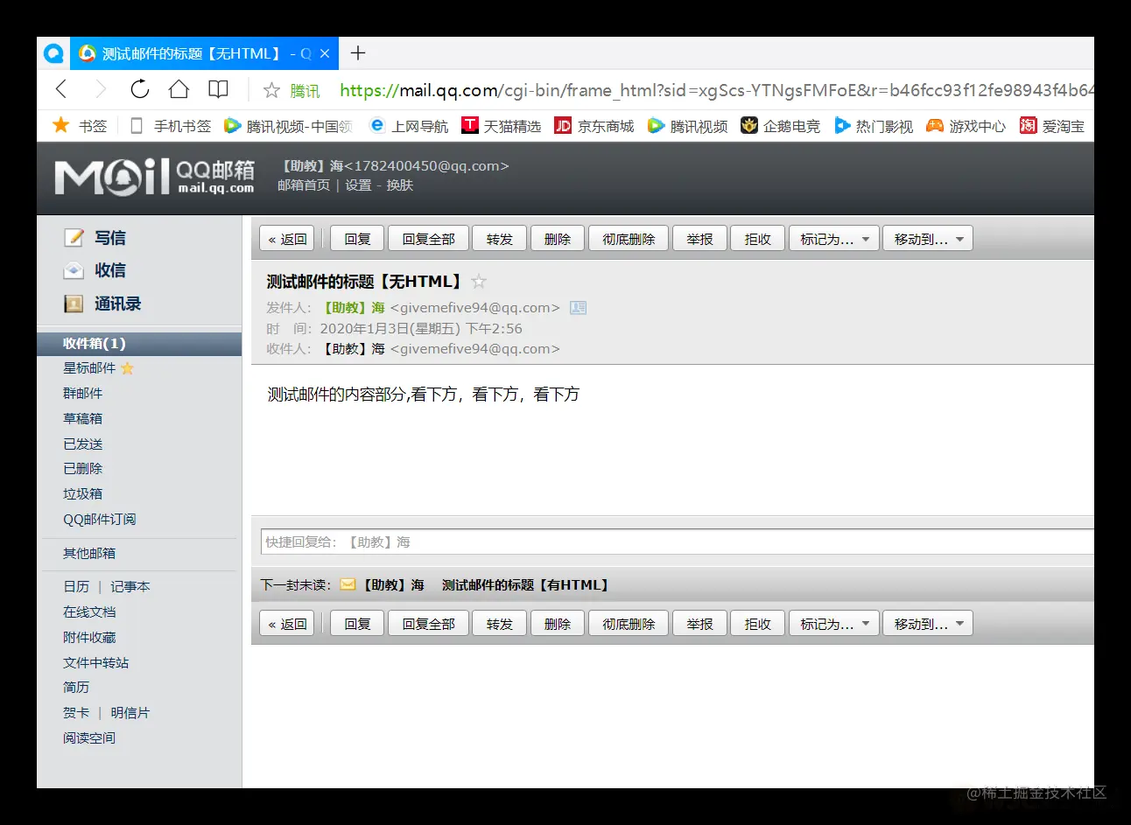The width and height of the screenshot is (1131, 825).
Task: Open 设置 in header
Action: tap(358, 185)
